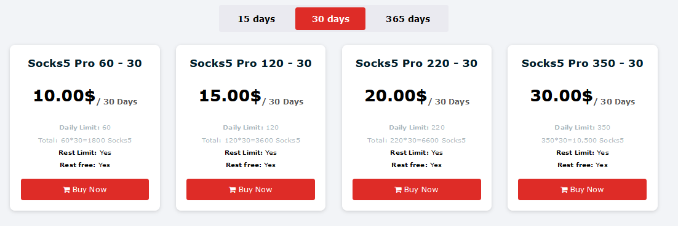Click the 30.00$ price label

point(561,96)
